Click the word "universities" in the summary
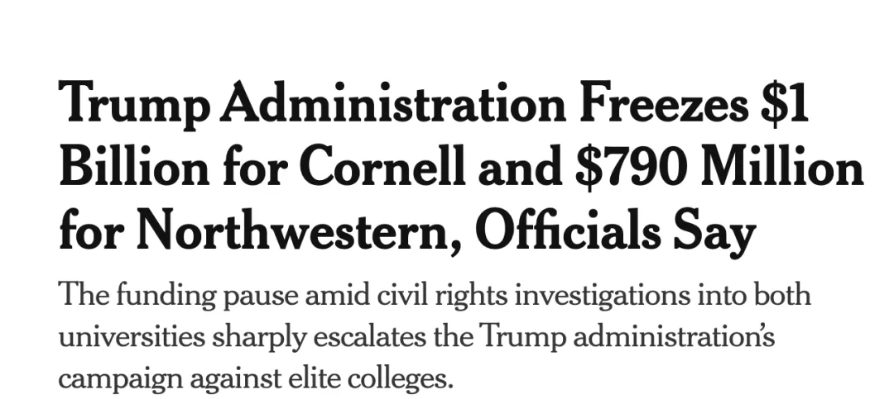Screen dimensions: 894x399 [132, 336]
